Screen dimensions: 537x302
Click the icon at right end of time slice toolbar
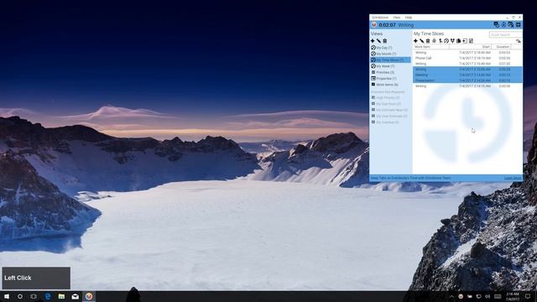(x=519, y=41)
